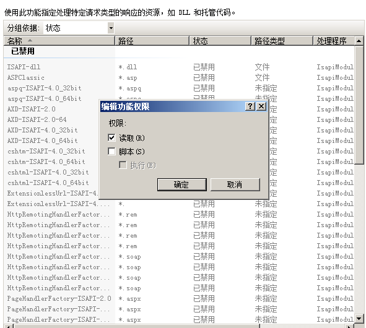
Task: Select the ISAPI-dll handler row
Action: point(178,67)
